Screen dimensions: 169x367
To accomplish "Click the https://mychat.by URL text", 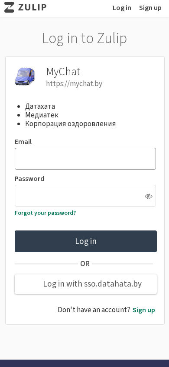I will pyautogui.click(x=74, y=84).
